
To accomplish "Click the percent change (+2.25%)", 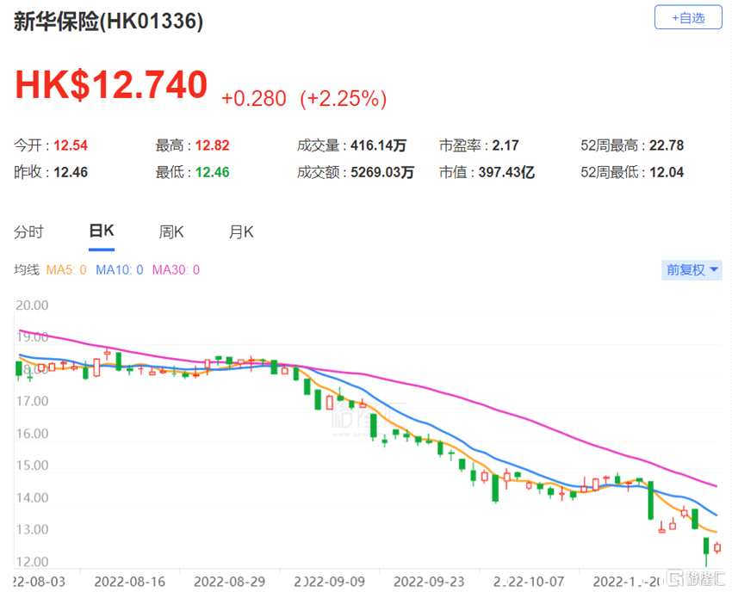I will point(344,98).
